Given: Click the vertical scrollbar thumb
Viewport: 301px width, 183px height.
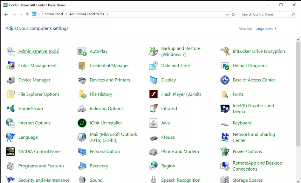Looking at the screenshot, I should coord(298,94).
